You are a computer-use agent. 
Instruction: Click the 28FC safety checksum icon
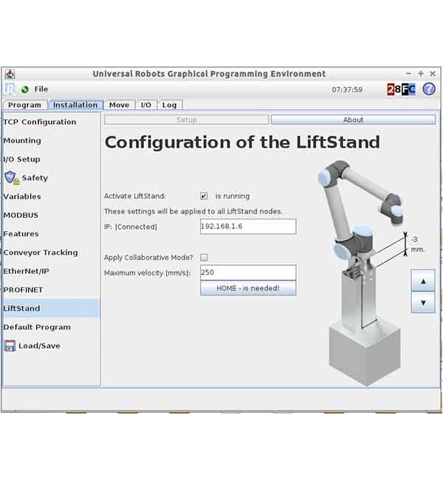[x=401, y=89]
